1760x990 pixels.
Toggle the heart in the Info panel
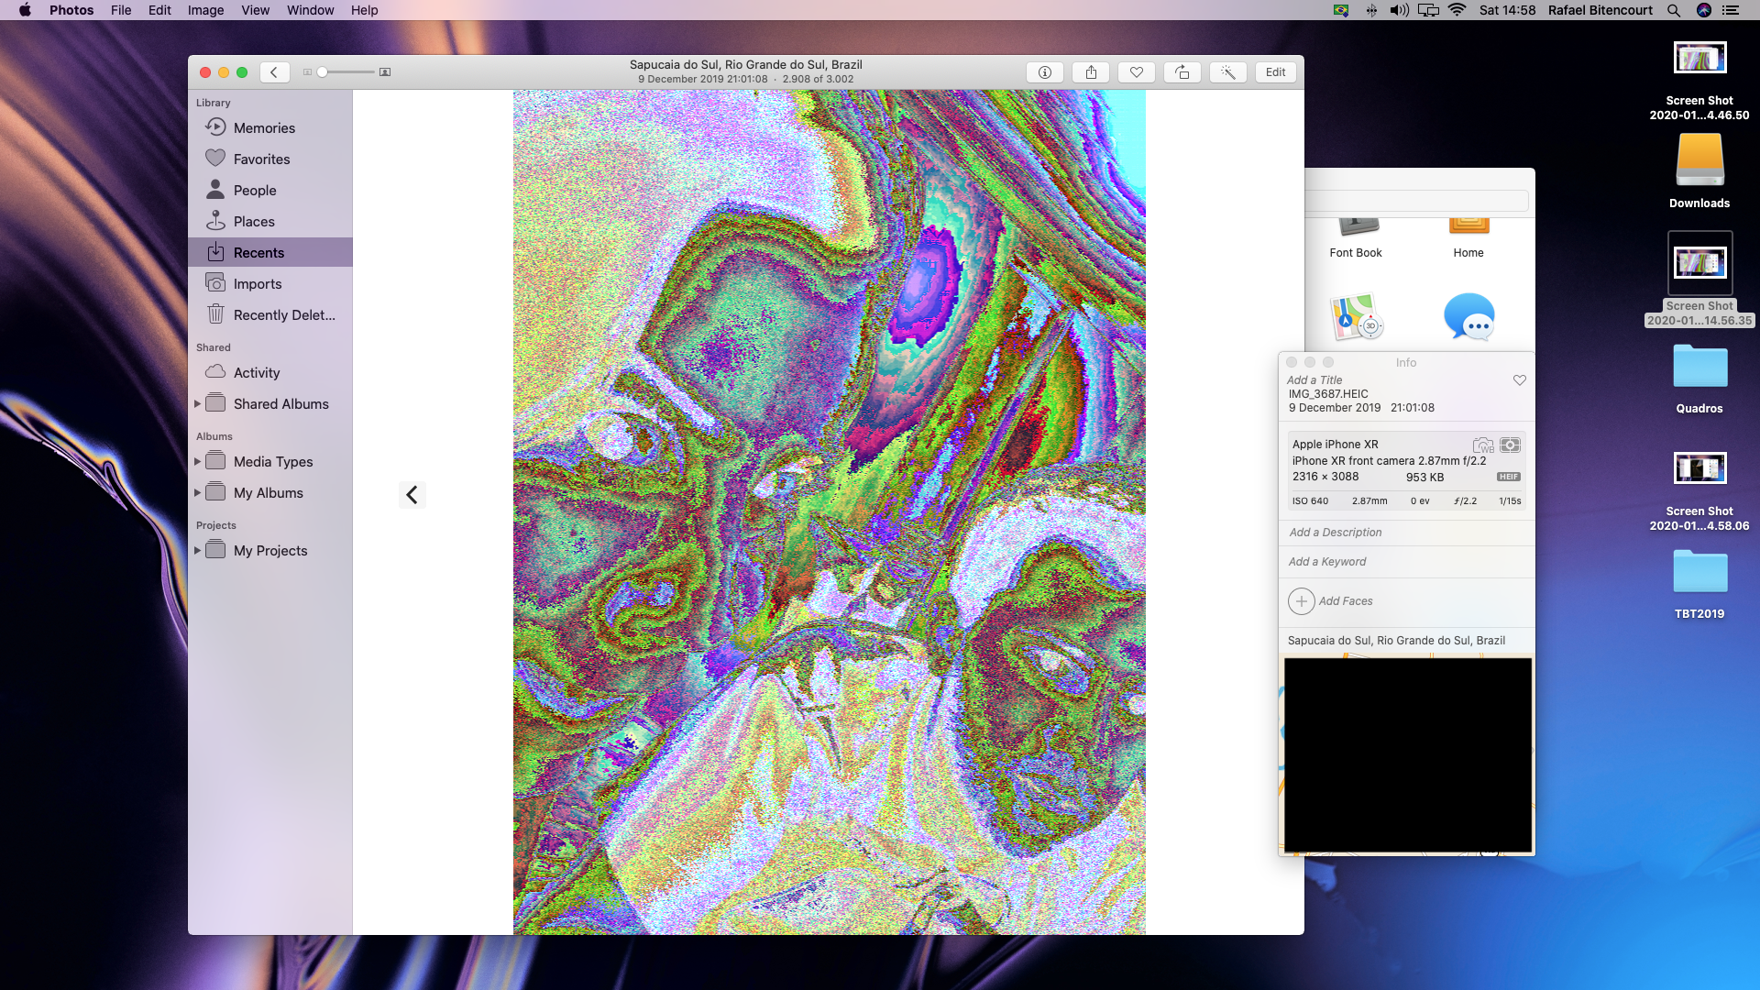click(1519, 380)
